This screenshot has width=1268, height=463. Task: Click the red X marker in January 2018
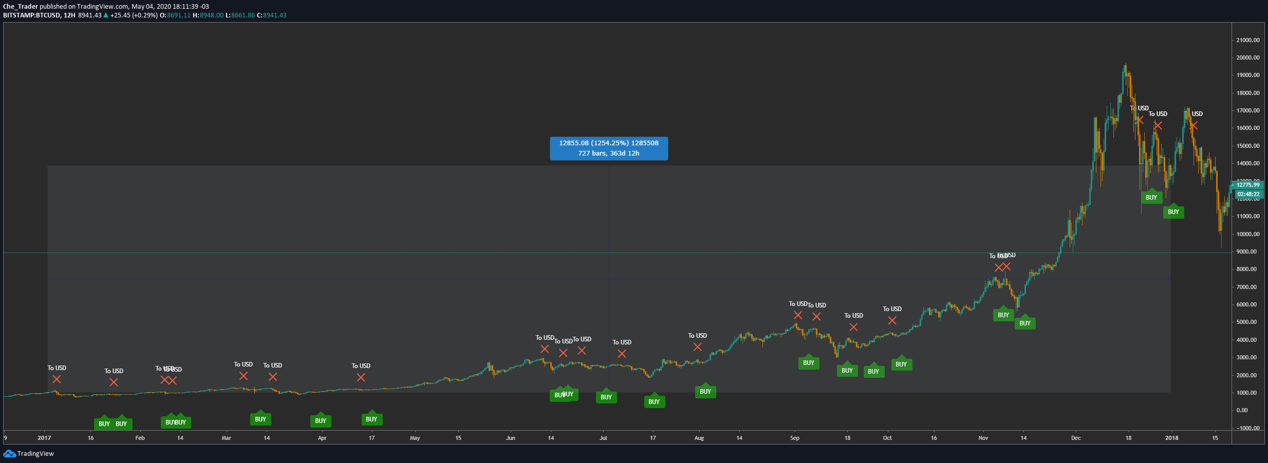tap(1193, 125)
